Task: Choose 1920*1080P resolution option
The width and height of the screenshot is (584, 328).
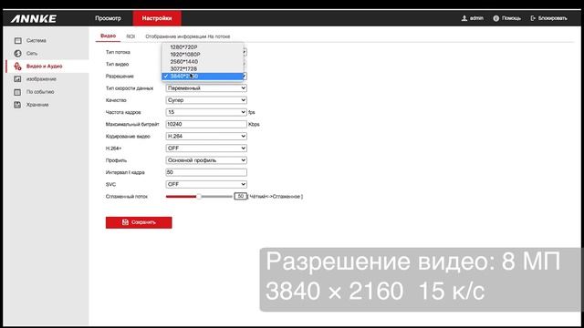Action: point(203,55)
